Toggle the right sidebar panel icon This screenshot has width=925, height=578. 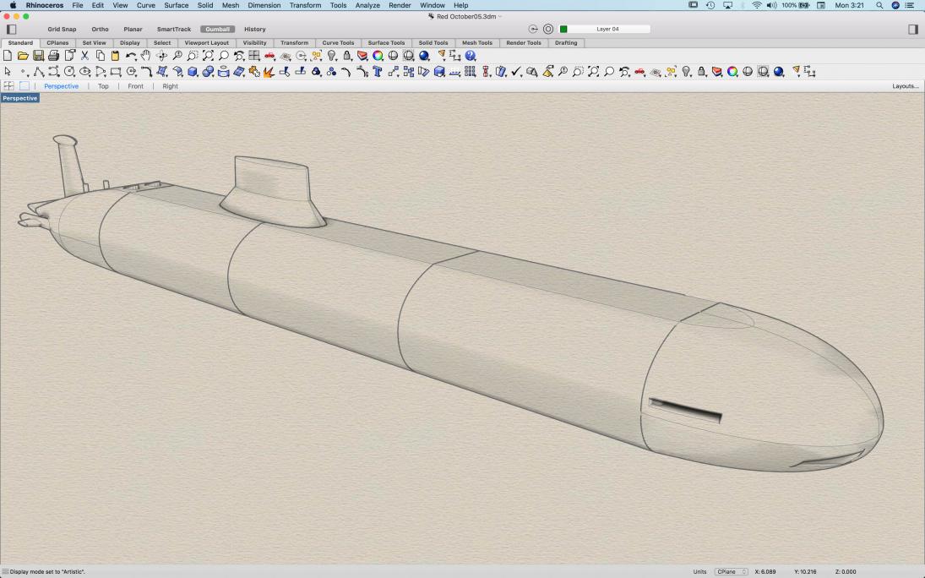912,29
